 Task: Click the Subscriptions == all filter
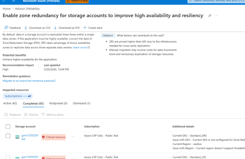pyautogui.click(x=18, y=96)
